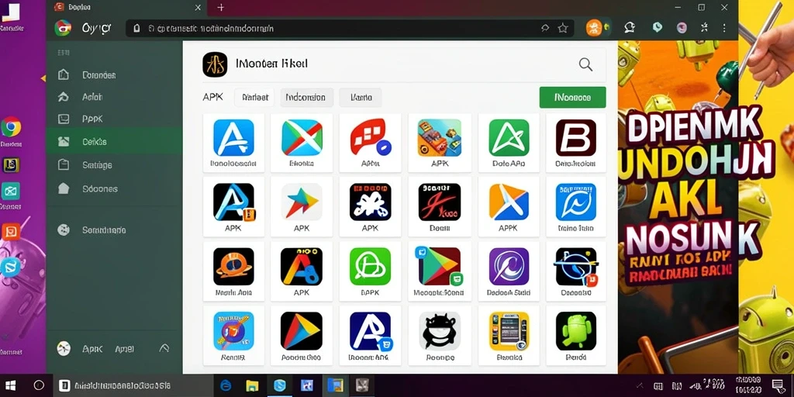Screen dimensions: 794x397
Task: Select the Adat sidebar item
Action: click(114, 97)
